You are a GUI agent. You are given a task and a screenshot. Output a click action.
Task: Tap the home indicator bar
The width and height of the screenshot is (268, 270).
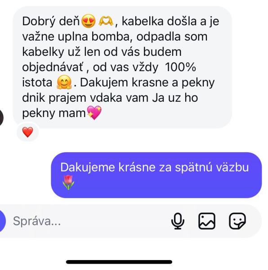click(119, 262)
